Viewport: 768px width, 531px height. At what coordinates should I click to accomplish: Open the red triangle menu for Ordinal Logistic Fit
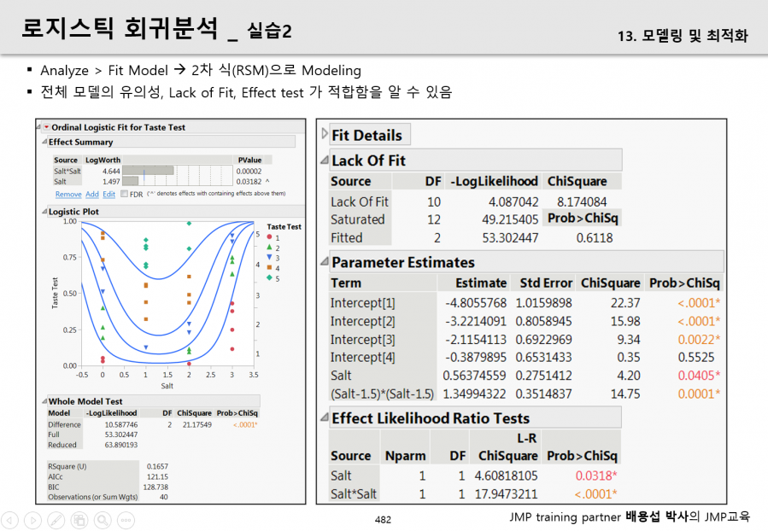click(x=46, y=127)
